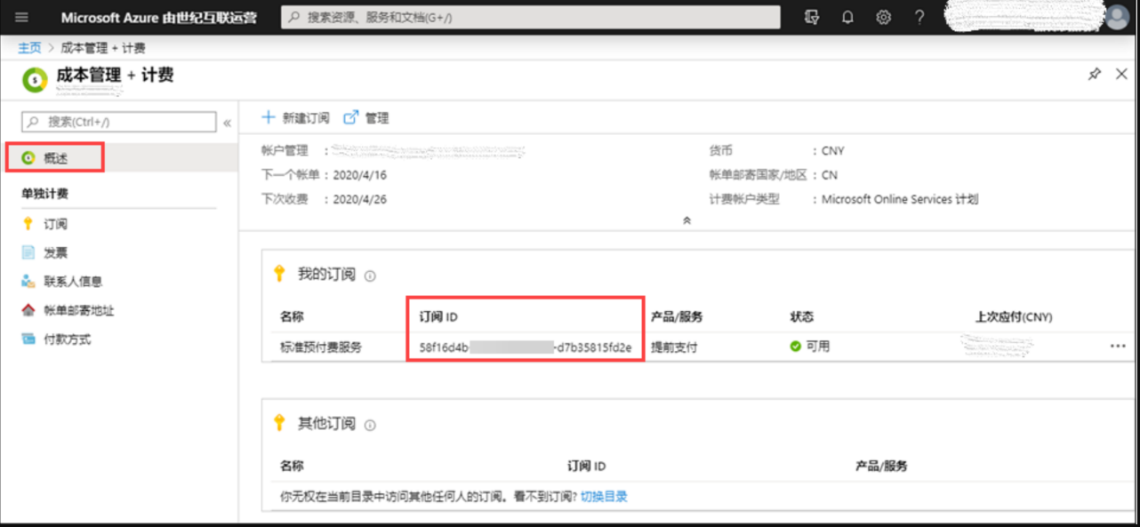Click the 产品/服务 header under 我的订阅
This screenshot has height=527, width=1140.
677,316
